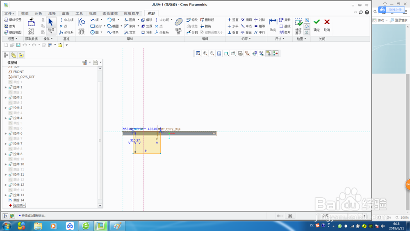Apply the Vertical constraint
The image size is (410, 231).
coord(233,20)
